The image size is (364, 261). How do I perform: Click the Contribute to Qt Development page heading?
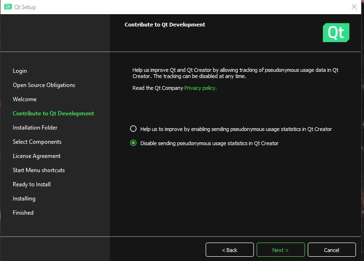click(x=165, y=25)
